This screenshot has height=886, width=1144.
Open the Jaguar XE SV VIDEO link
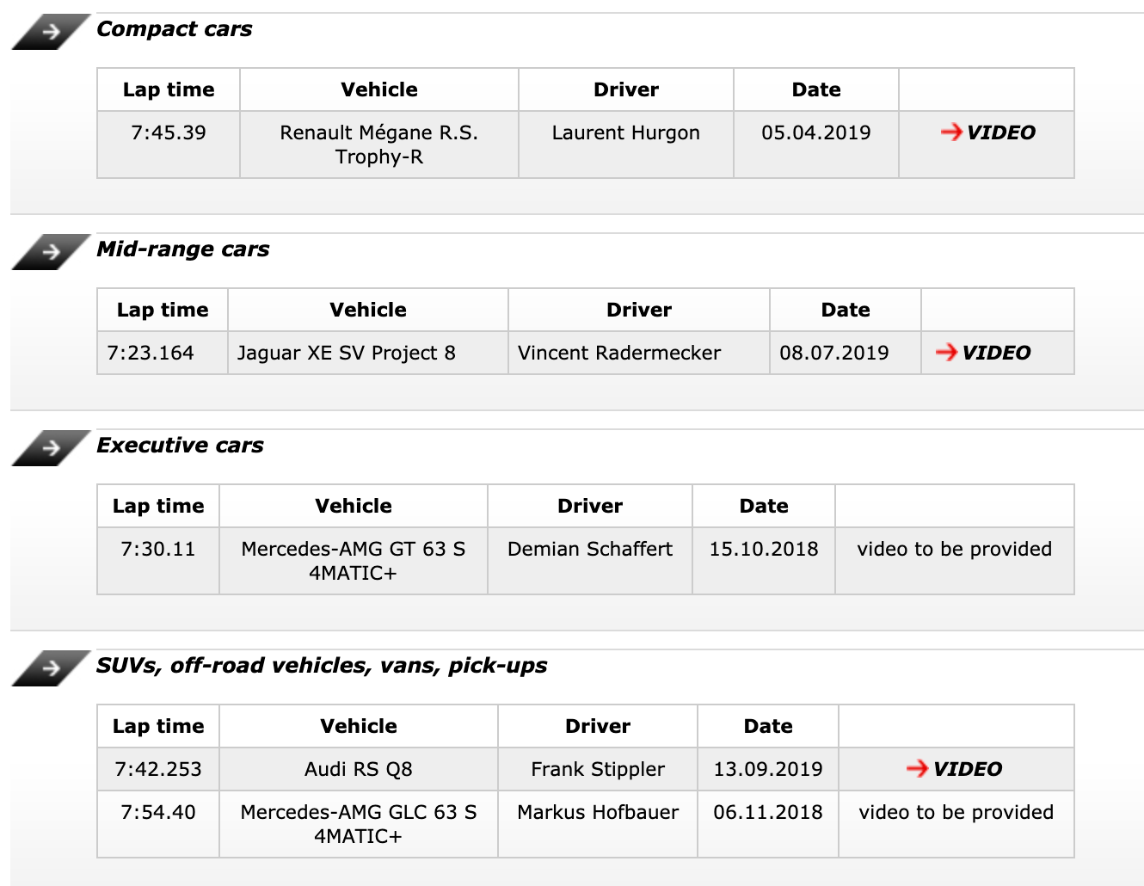(x=984, y=353)
